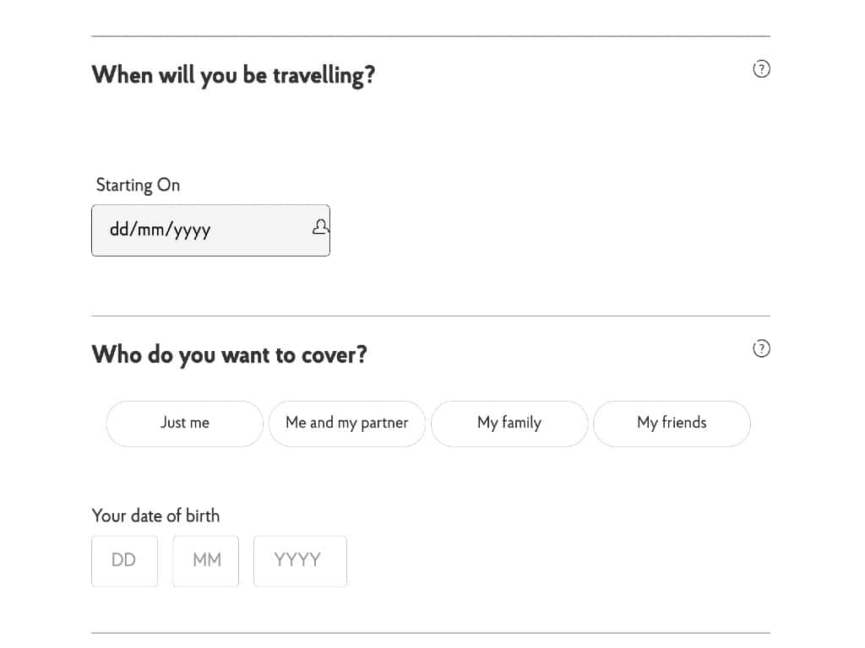Image resolution: width=865 pixels, height=648 pixels.
Task: Click the YYYY birth year field
Action: (300, 561)
